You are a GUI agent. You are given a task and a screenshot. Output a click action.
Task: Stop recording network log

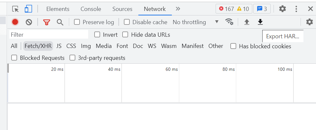[15, 22]
